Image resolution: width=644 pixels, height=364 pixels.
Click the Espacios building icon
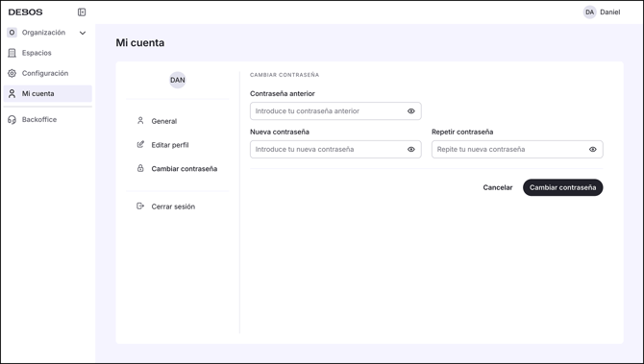coord(12,53)
